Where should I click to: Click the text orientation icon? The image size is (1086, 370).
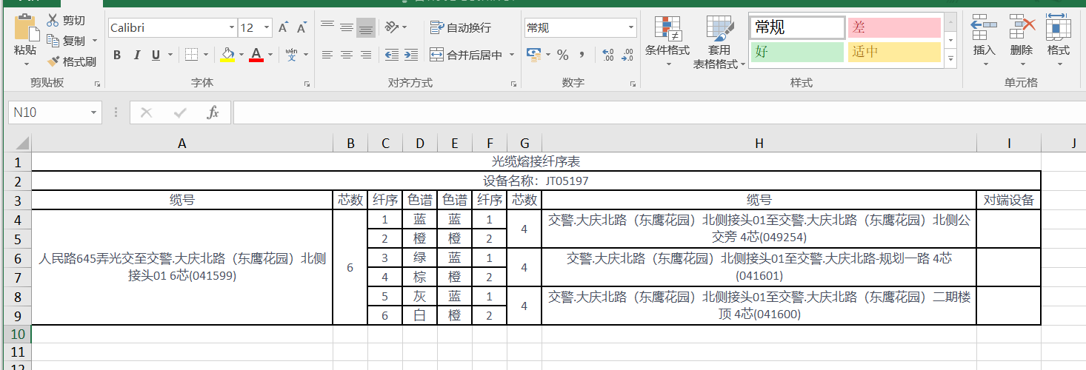(392, 27)
